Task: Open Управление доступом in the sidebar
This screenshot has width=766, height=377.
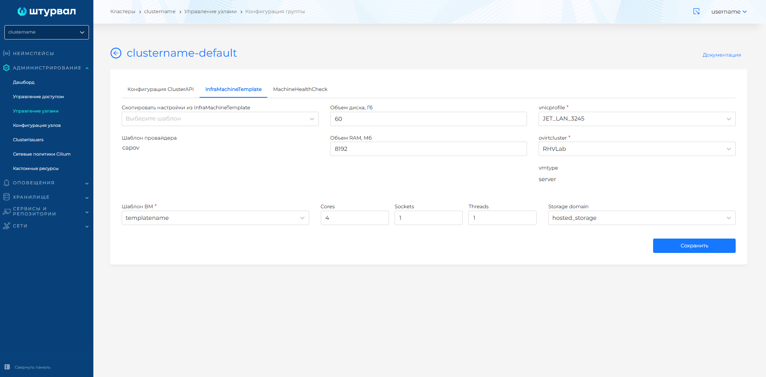Action: [38, 97]
